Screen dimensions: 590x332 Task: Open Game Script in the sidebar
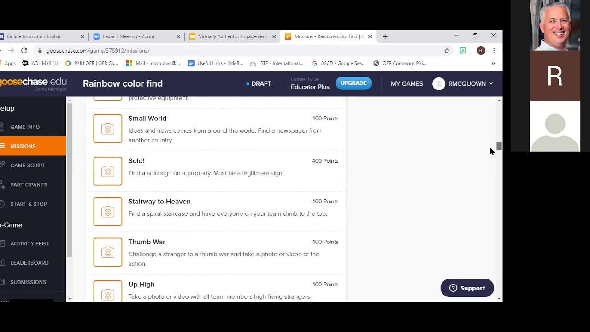(28, 166)
